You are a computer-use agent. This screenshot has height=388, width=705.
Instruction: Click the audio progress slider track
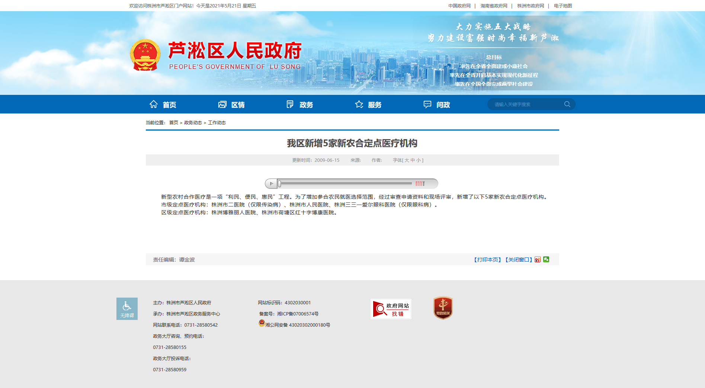click(x=346, y=184)
